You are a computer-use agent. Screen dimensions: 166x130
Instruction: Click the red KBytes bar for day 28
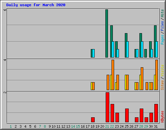141,115
